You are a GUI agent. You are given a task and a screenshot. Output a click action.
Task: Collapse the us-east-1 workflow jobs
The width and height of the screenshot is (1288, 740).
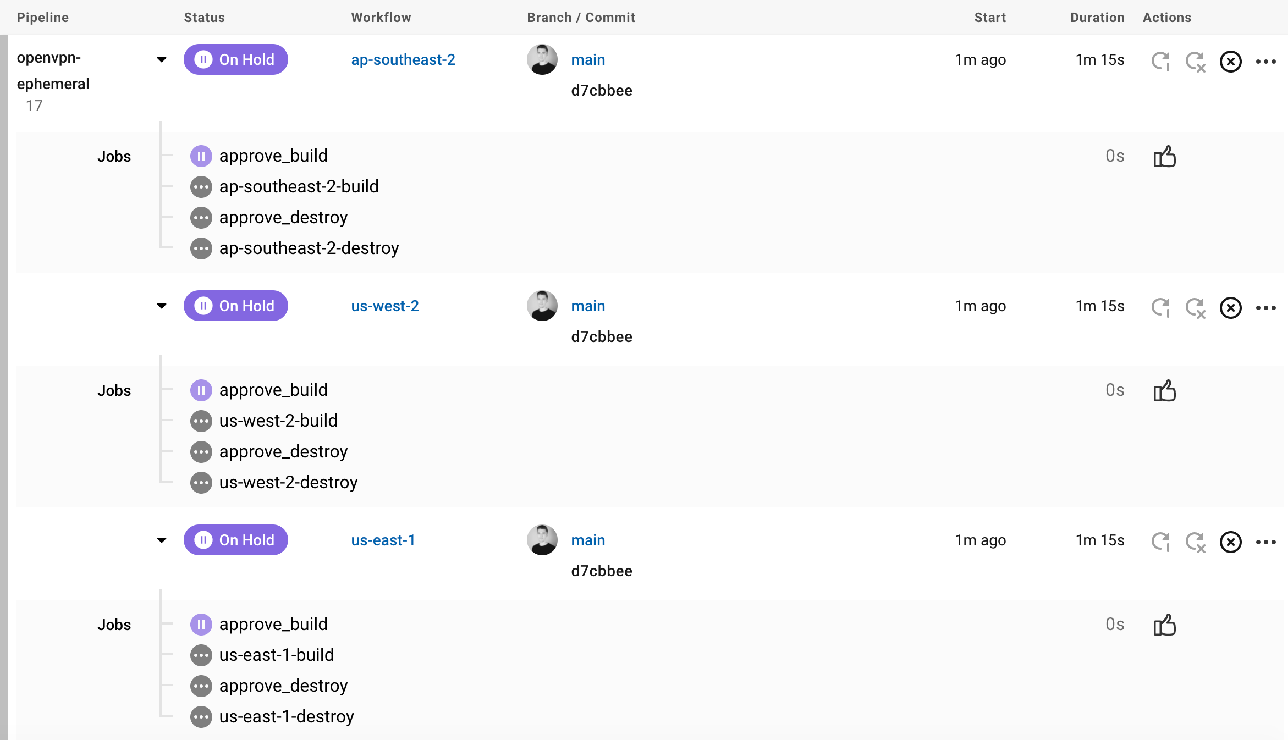click(x=162, y=540)
